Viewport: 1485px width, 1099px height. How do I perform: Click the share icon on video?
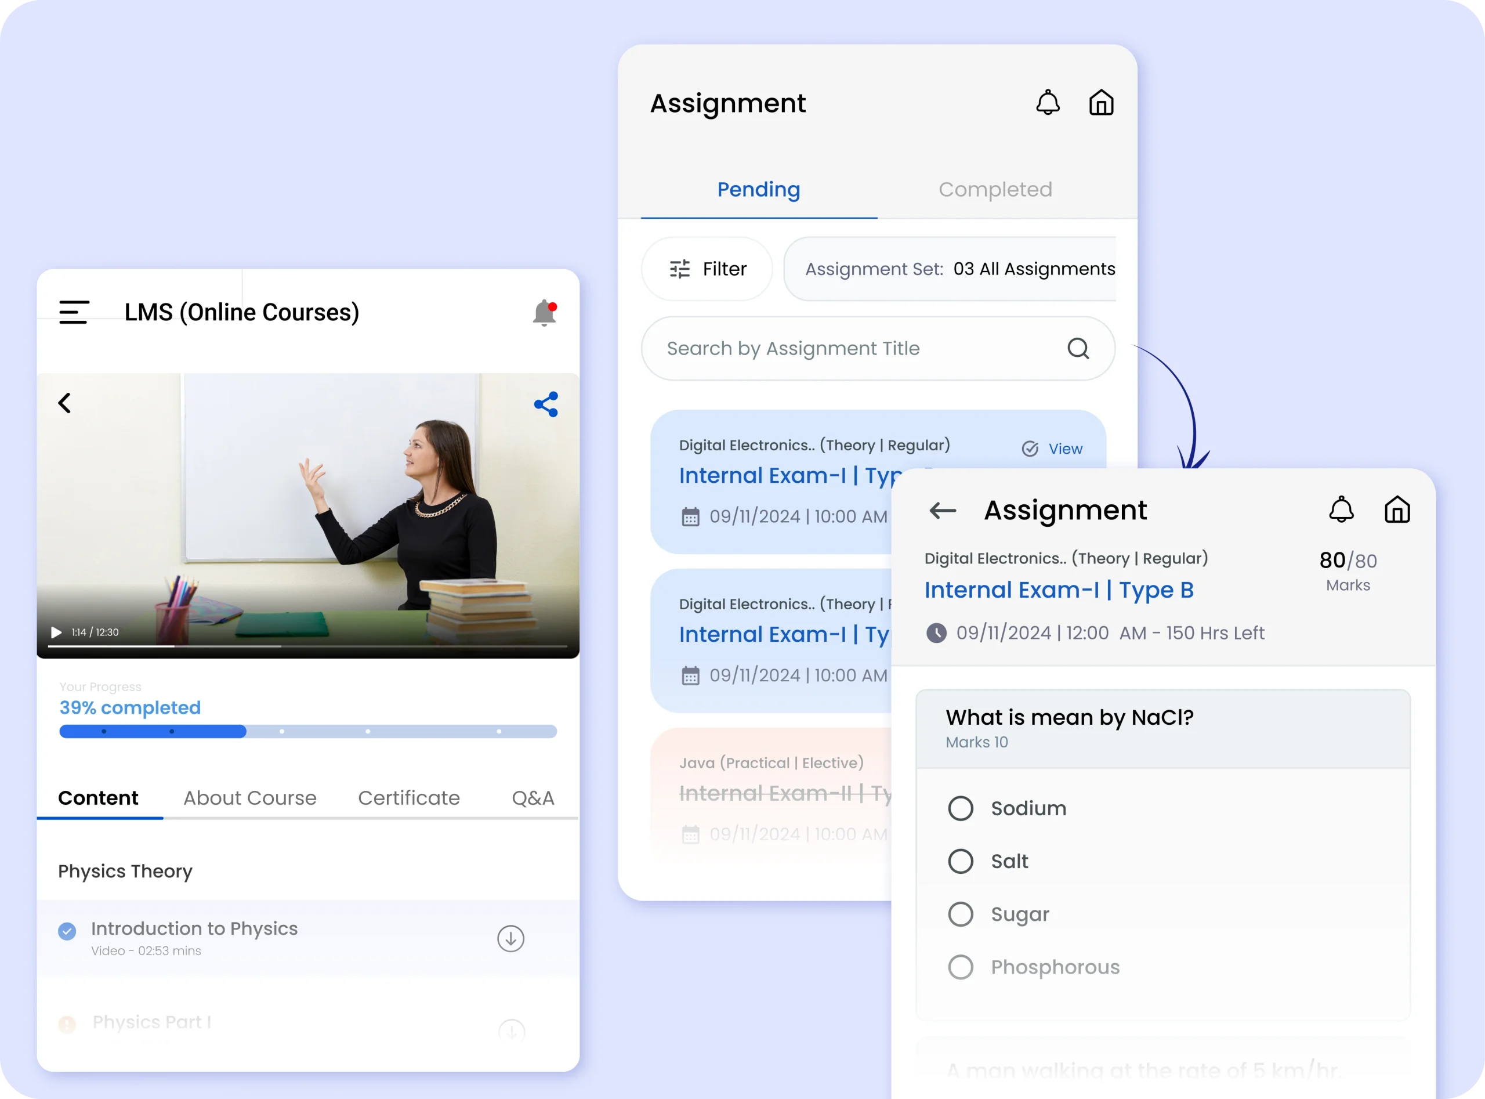pos(546,404)
